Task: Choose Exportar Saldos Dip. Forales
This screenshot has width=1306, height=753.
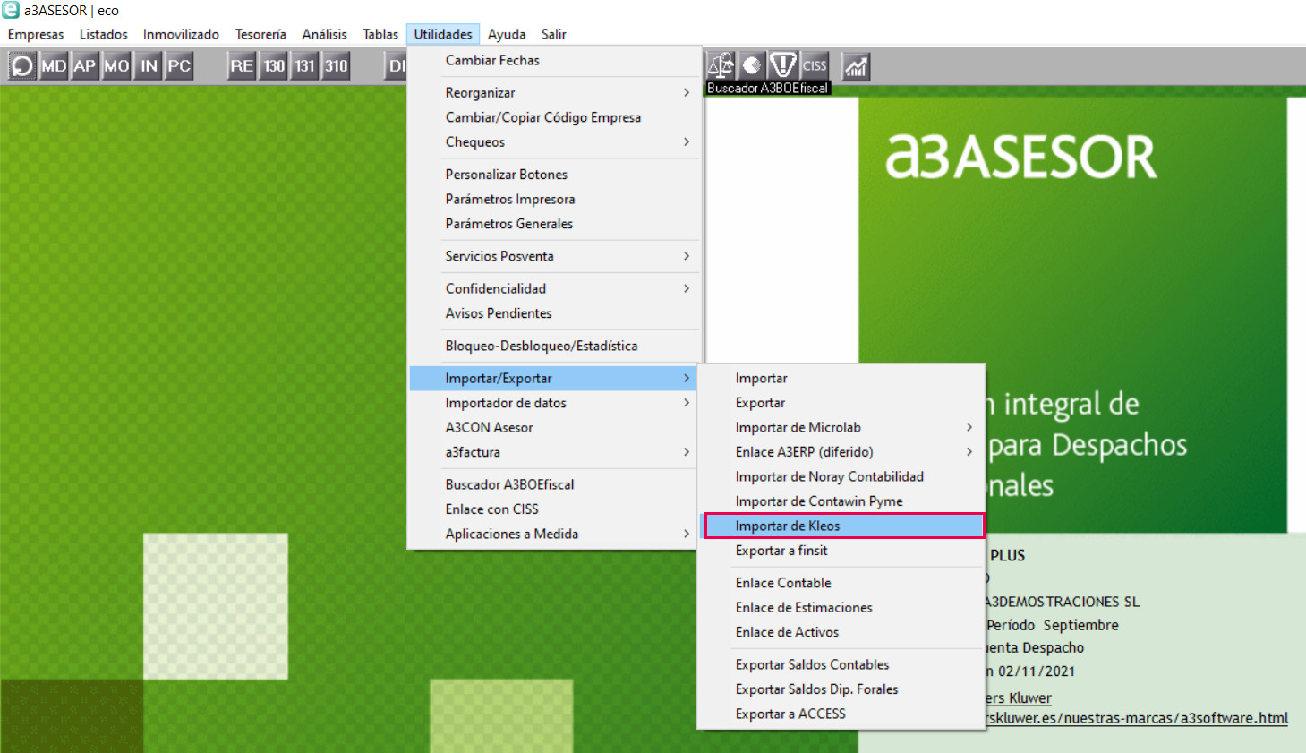Action: [841, 689]
